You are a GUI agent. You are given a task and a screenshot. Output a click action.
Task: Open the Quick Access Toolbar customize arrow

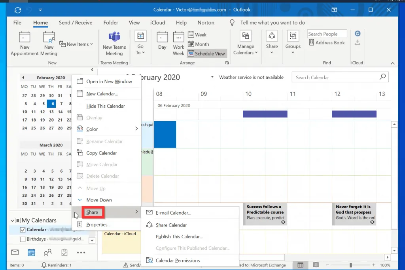tap(40, 10)
